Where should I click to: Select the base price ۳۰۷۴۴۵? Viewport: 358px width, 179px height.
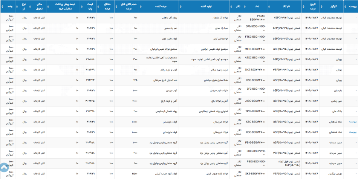click(90, 101)
